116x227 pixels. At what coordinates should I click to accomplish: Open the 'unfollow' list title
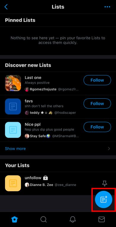[33, 178]
